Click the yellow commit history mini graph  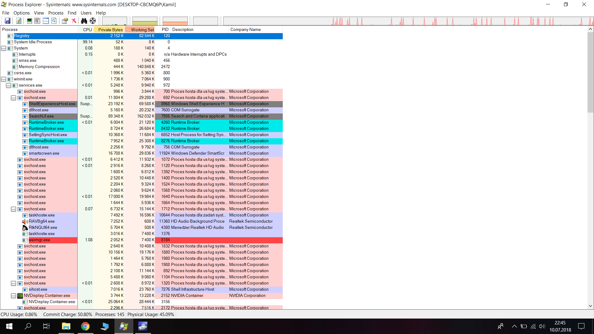[145, 21]
